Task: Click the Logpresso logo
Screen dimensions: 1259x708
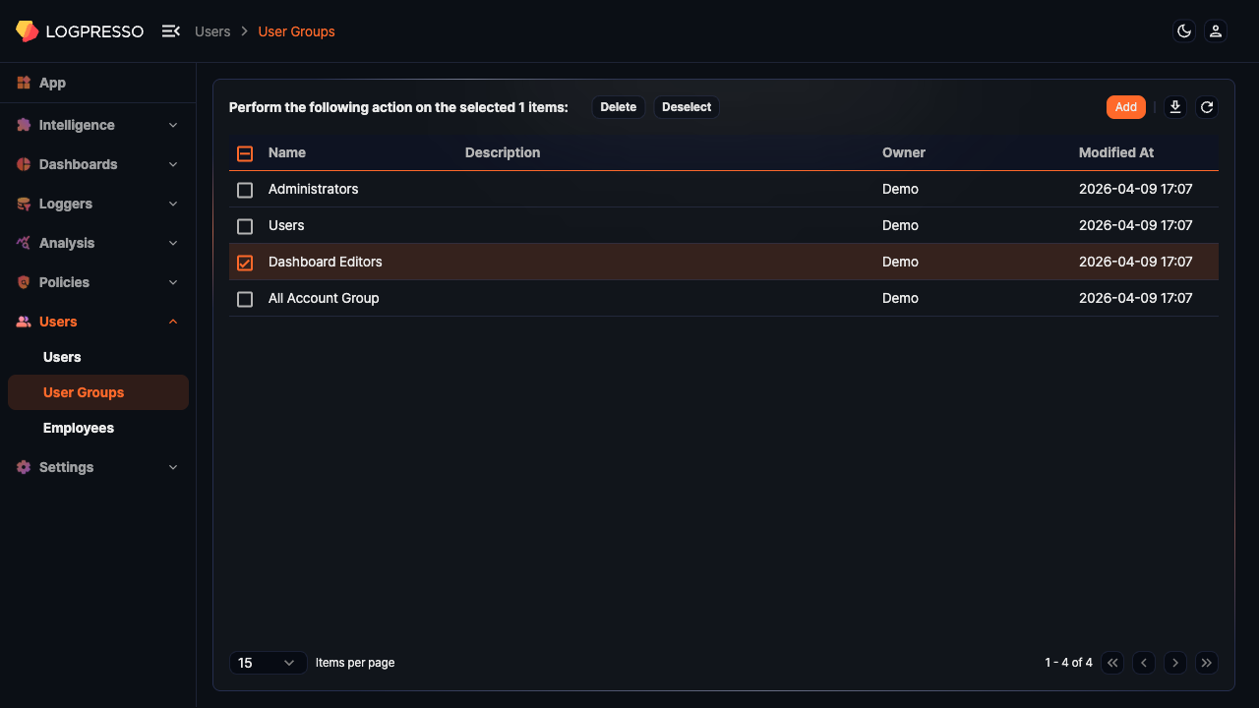Action: (80, 31)
